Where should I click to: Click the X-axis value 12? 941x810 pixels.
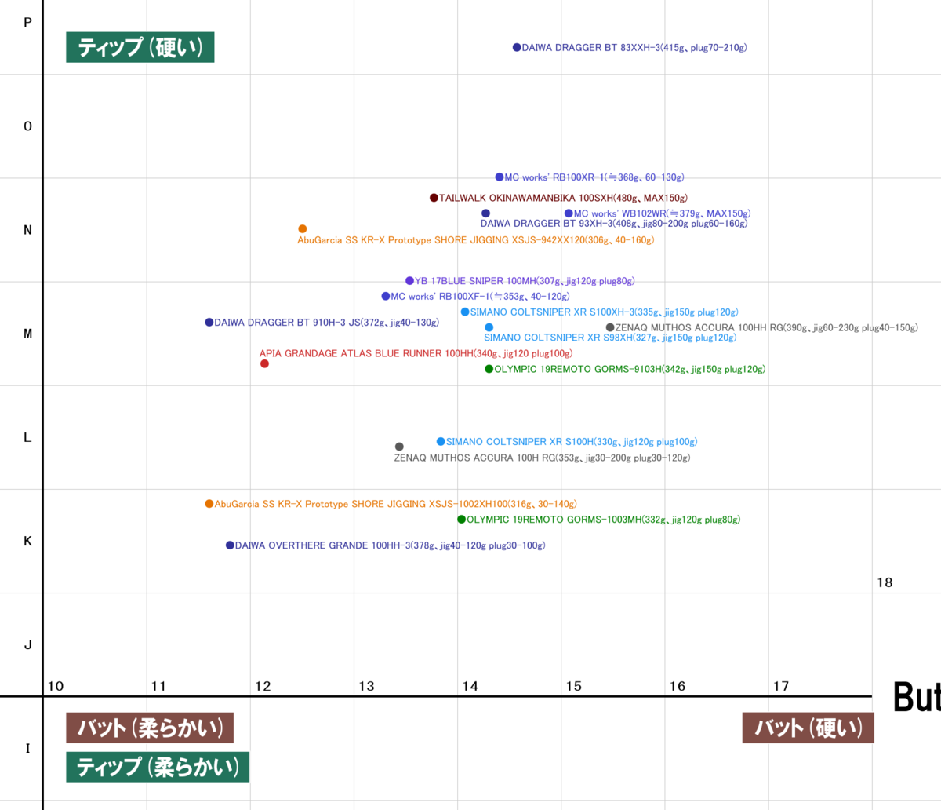[x=263, y=686]
